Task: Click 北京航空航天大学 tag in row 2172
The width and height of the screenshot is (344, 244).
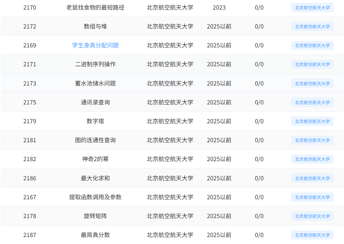Action: (312, 26)
